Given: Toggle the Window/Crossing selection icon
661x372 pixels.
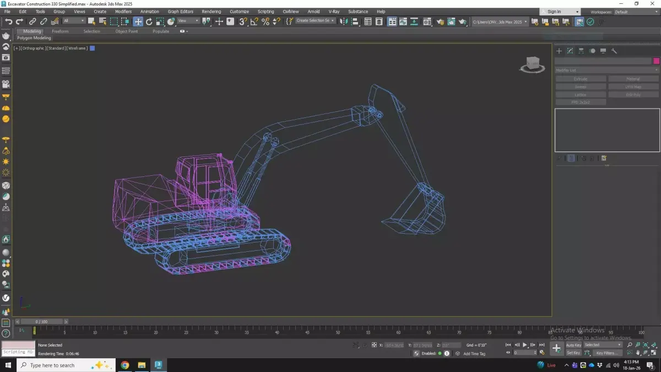Looking at the screenshot, I should pos(125,21).
